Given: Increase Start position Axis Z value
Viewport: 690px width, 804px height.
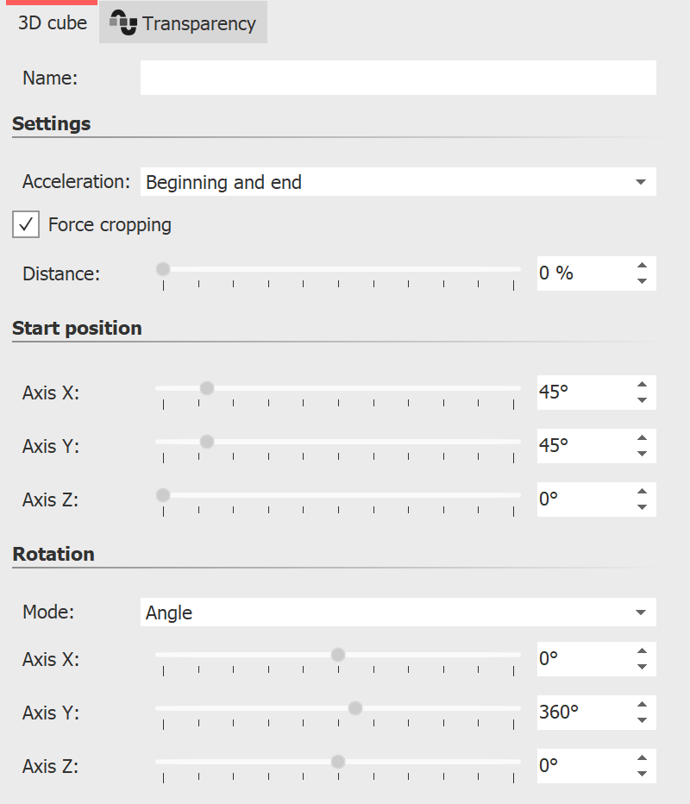Looking at the screenshot, I should tap(641, 492).
